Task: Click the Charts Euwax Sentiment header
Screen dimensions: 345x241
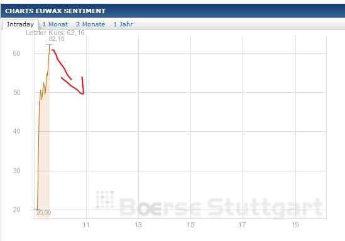Action: pyautogui.click(x=55, y=11)
